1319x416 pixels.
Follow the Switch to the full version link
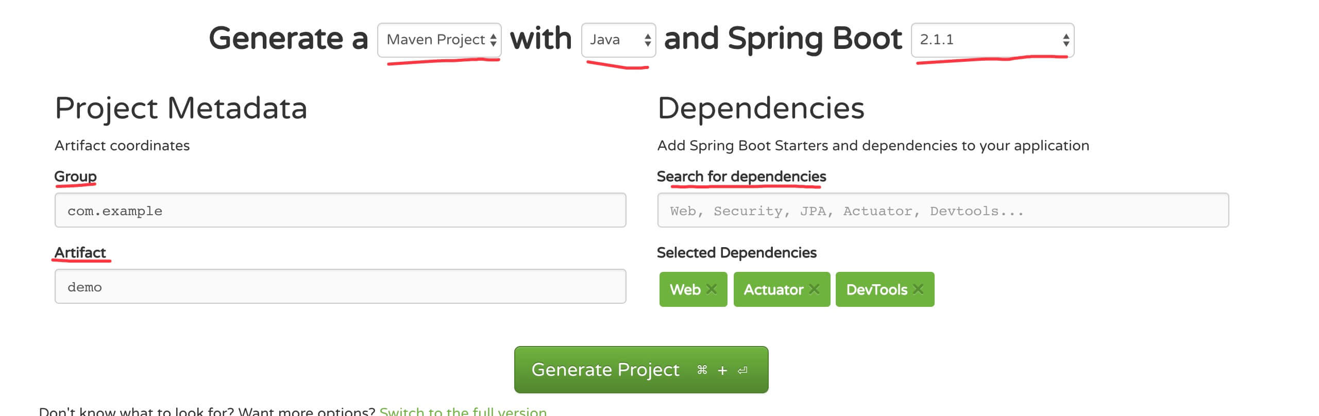tap(463, 411)
